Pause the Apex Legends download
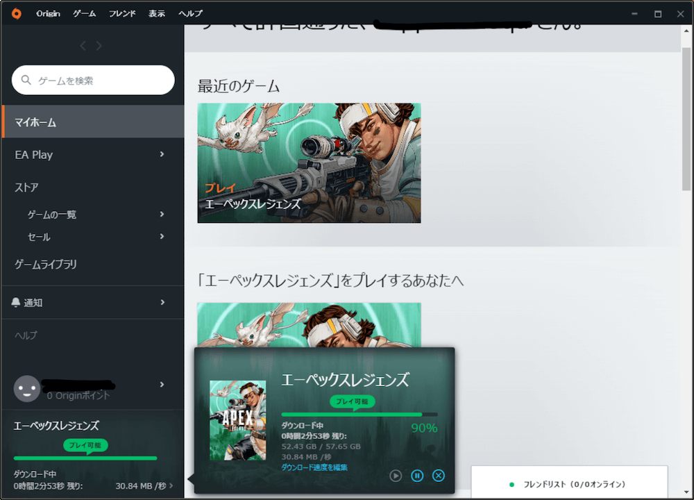694x500 pixels. [417, 476]
